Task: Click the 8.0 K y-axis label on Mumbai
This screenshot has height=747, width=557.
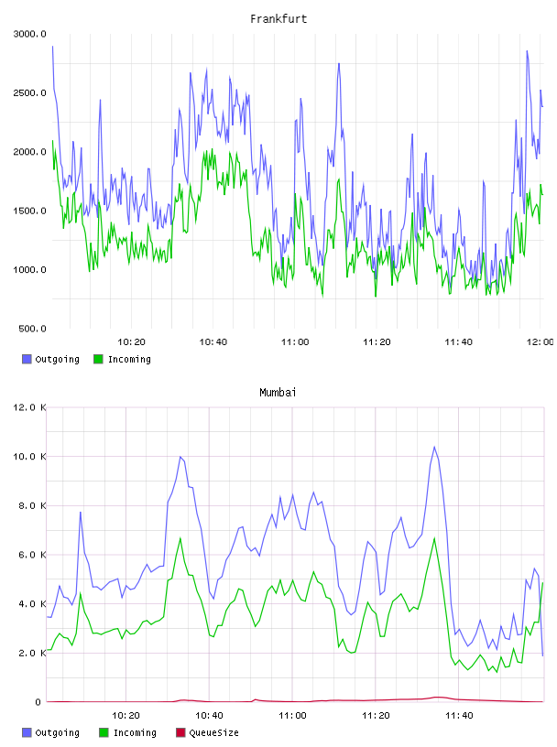Action: tap(32, 506)
